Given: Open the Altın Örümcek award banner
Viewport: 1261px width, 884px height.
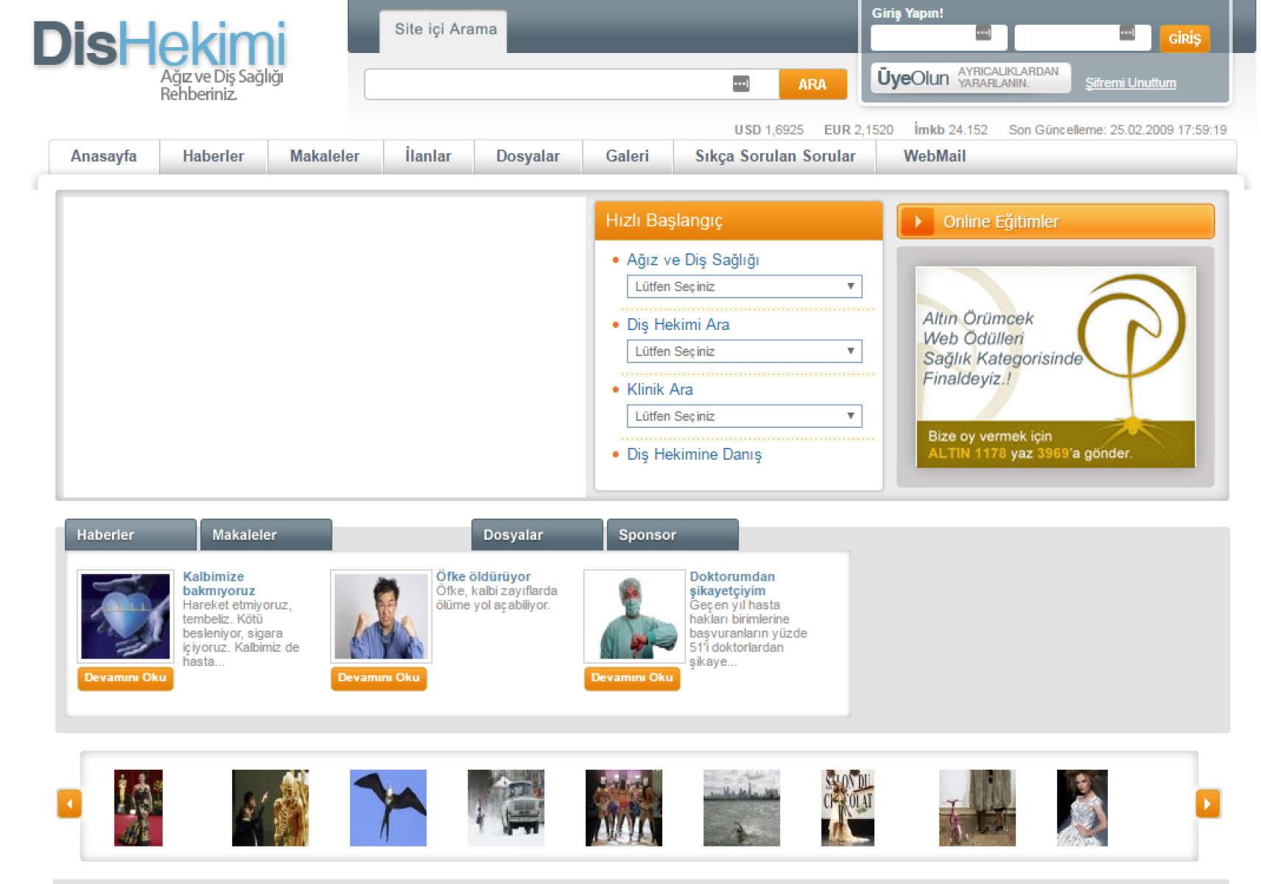Looking at the screenshot, I should click(1055, 367).
